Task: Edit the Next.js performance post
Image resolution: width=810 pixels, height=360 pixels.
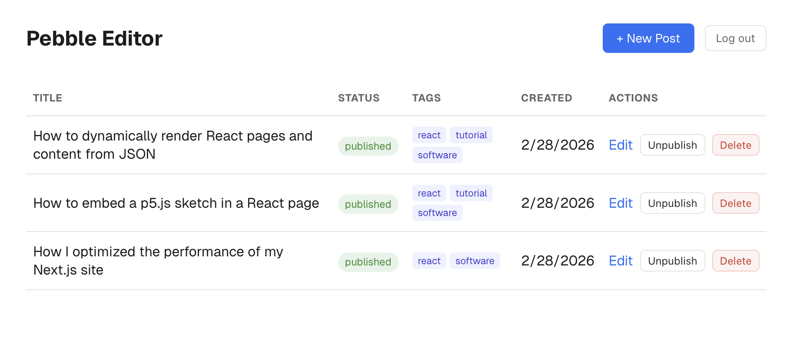Action: click(620, 261)
